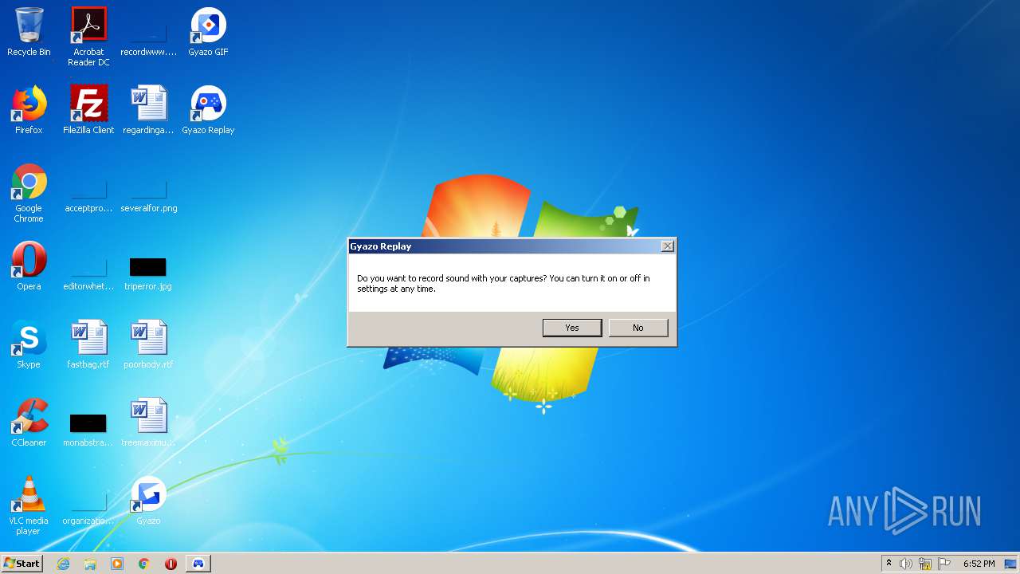1020x574 pixels.
Task: Open the Action Center flag icon
Action: click(944, 564)
